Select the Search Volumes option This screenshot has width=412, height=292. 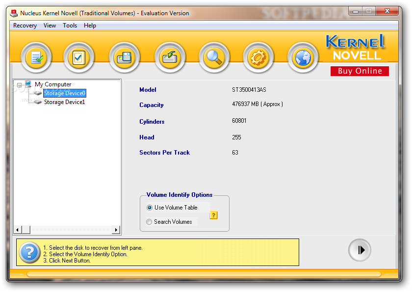pos(169,222)
